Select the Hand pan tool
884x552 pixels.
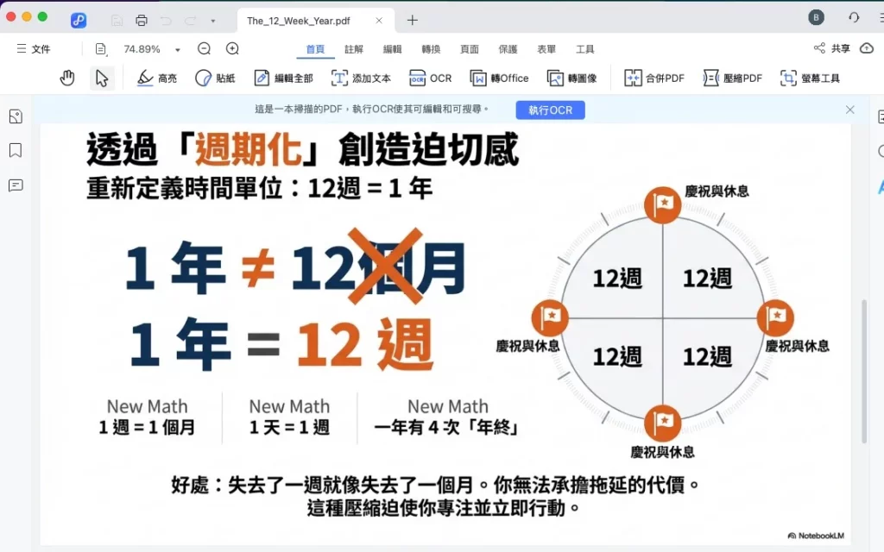point(67,78)
